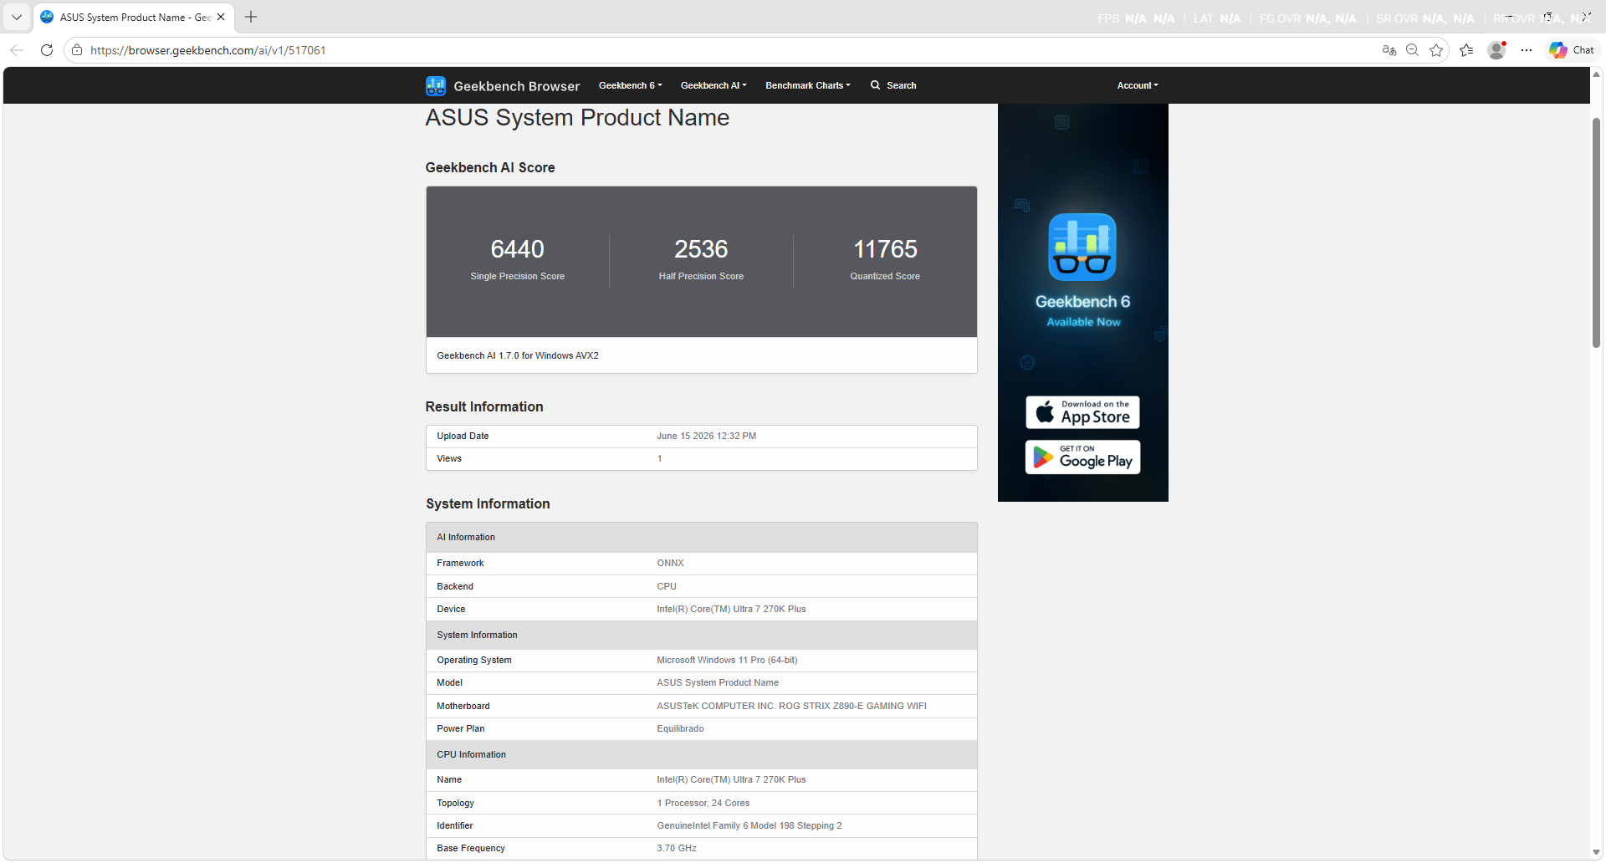Open a new tab with plus icon

coord(251,17)
